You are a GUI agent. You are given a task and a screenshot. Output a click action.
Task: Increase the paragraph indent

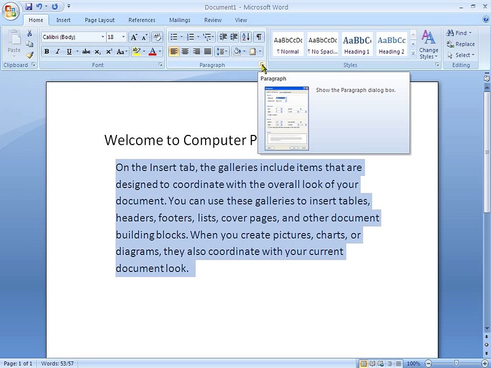[234, 37]
